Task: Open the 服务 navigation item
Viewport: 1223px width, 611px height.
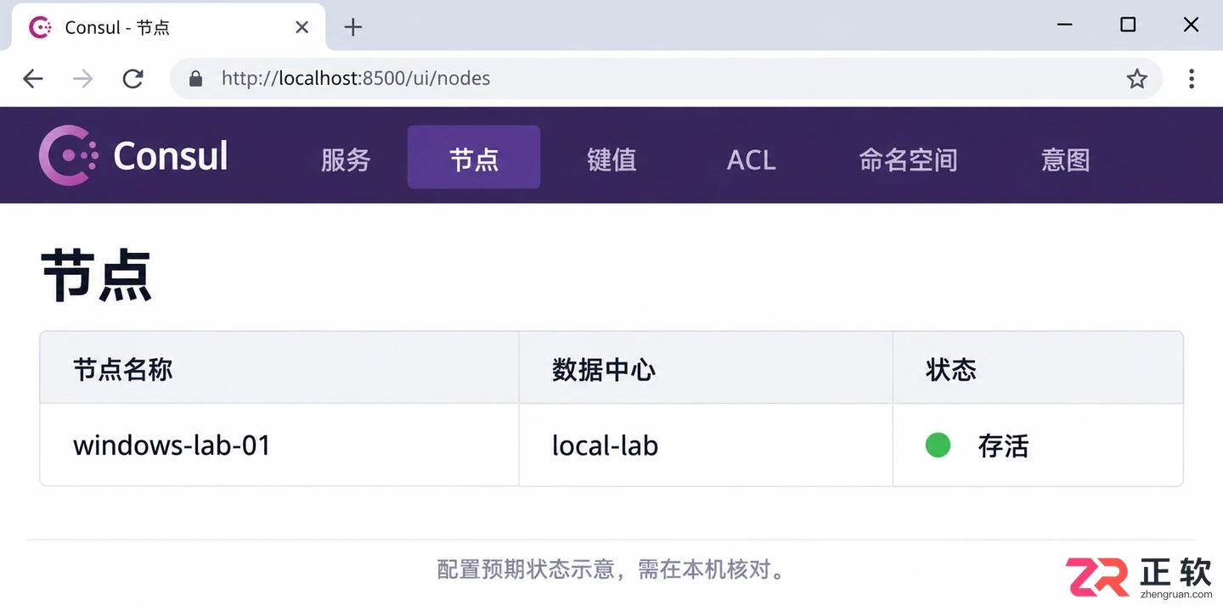Action: pos(346,159)
